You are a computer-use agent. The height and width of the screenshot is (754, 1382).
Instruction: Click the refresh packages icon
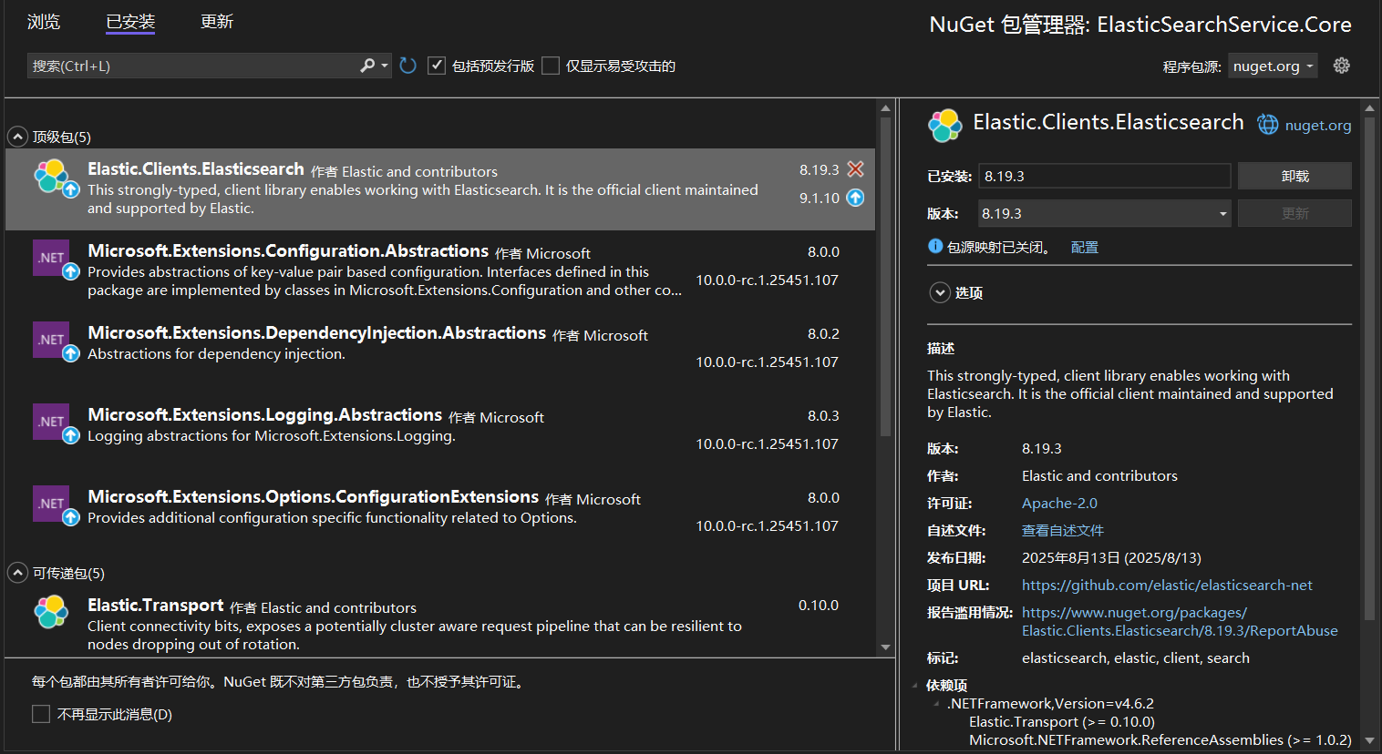407,66
